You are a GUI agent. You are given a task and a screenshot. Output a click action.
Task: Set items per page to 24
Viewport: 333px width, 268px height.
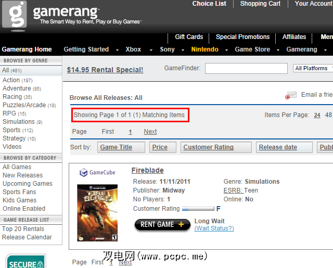click(317, 115)
